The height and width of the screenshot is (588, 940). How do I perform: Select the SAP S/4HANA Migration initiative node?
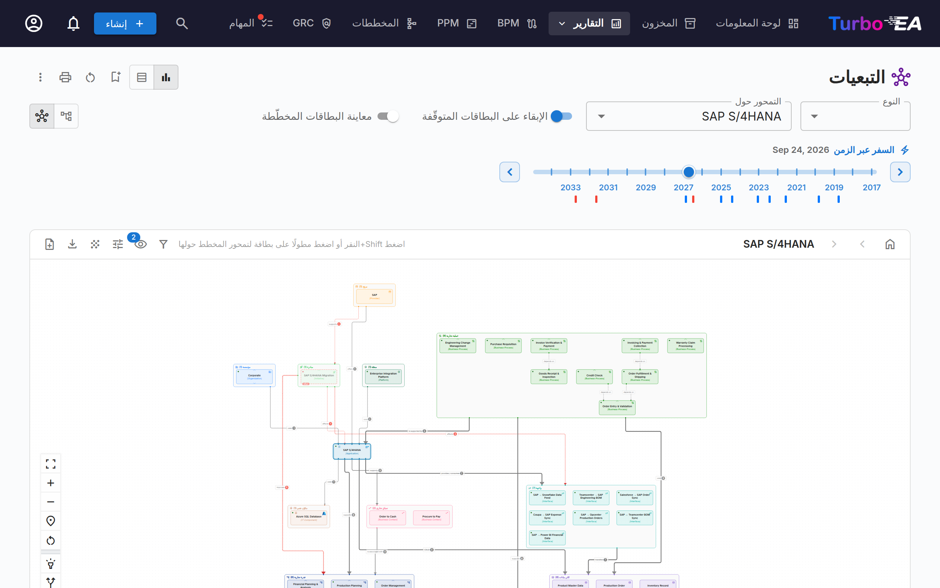click(319, 377)
